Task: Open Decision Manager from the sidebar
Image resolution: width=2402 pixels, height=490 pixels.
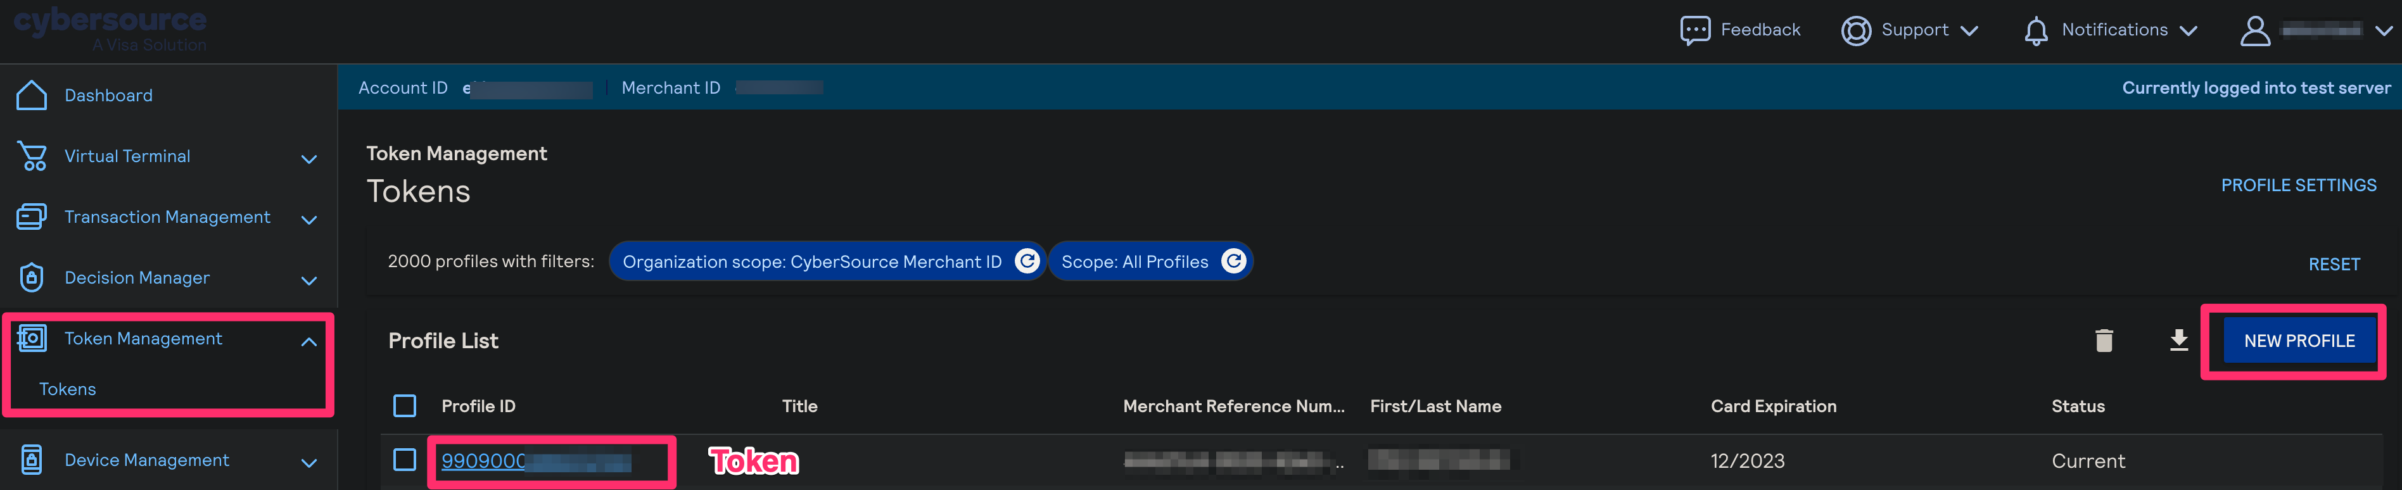Action: [x=137, y=278]
